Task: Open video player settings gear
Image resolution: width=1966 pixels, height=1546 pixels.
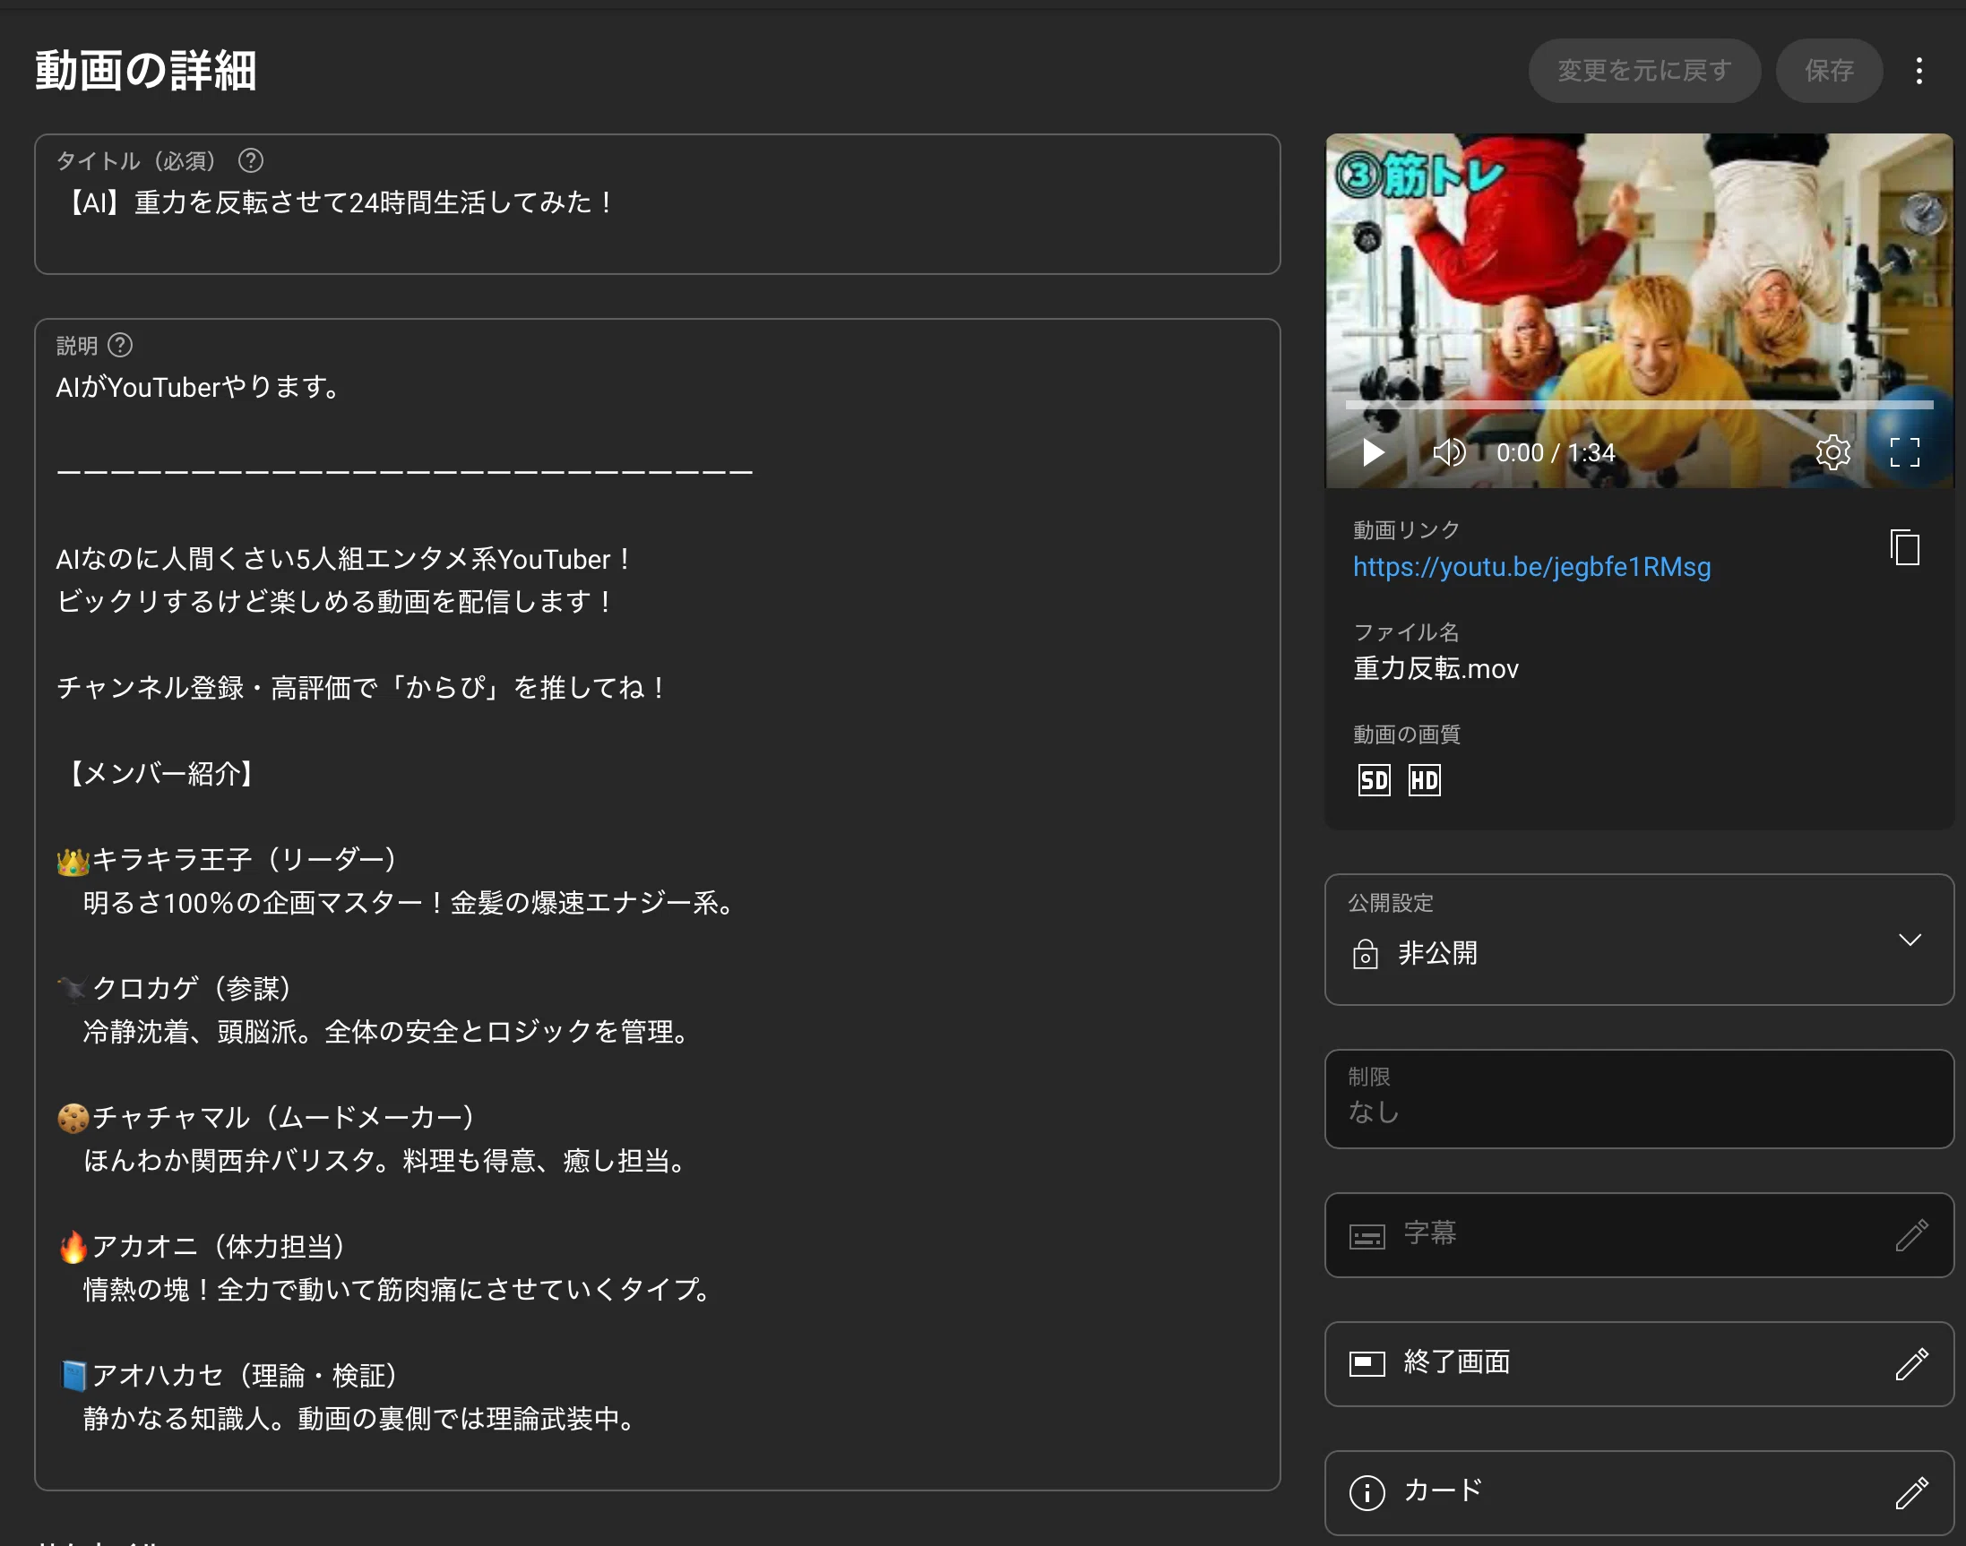Action: tap(1832, 451)
